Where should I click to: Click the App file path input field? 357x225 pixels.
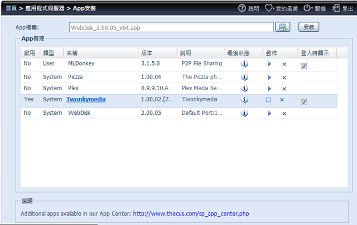[171, 27]
